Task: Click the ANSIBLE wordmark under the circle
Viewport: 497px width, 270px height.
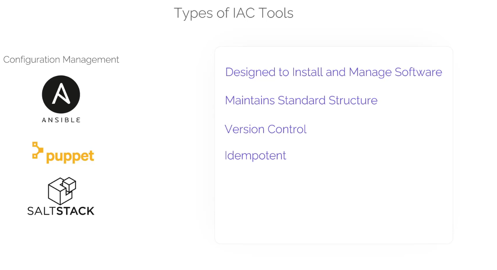Action: point(61,120)
